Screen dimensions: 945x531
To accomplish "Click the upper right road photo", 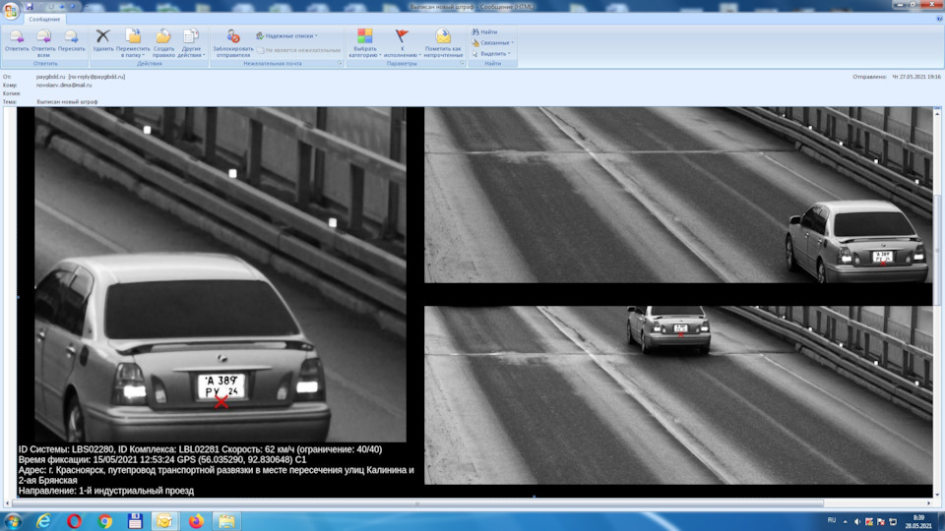I will (x=678, y=195).
